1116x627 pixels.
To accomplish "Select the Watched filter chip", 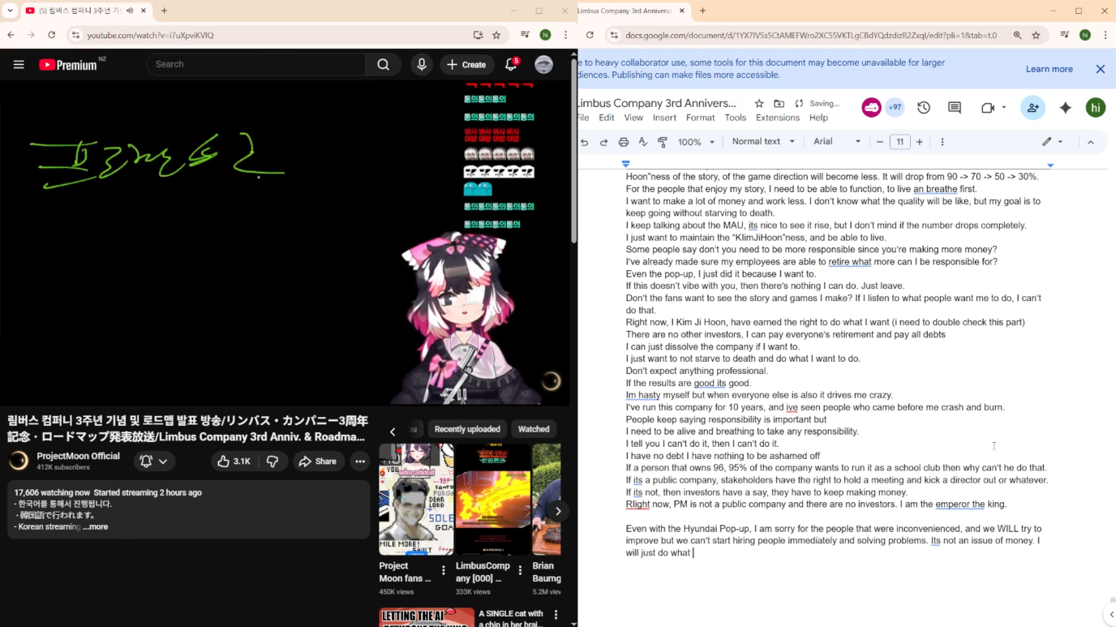I will pyautogui.click(x=534, y=429).
